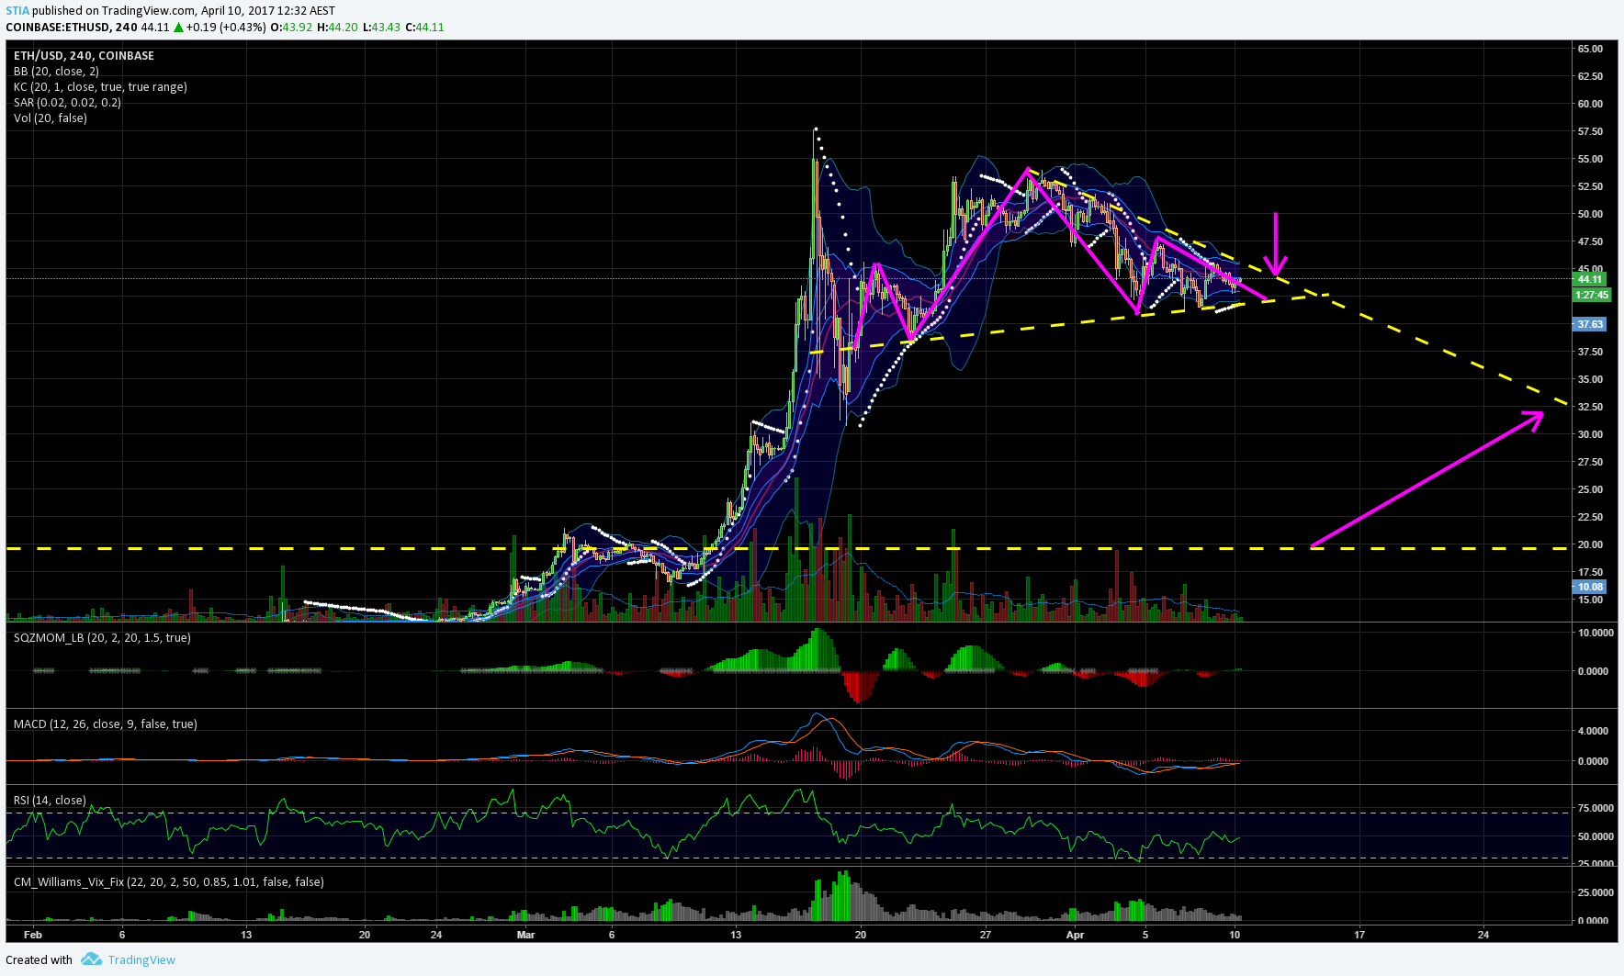This screenshot has height=976, width=1624.
Task: Click the 'Created with' footer text
Action: tap(39, 960)
